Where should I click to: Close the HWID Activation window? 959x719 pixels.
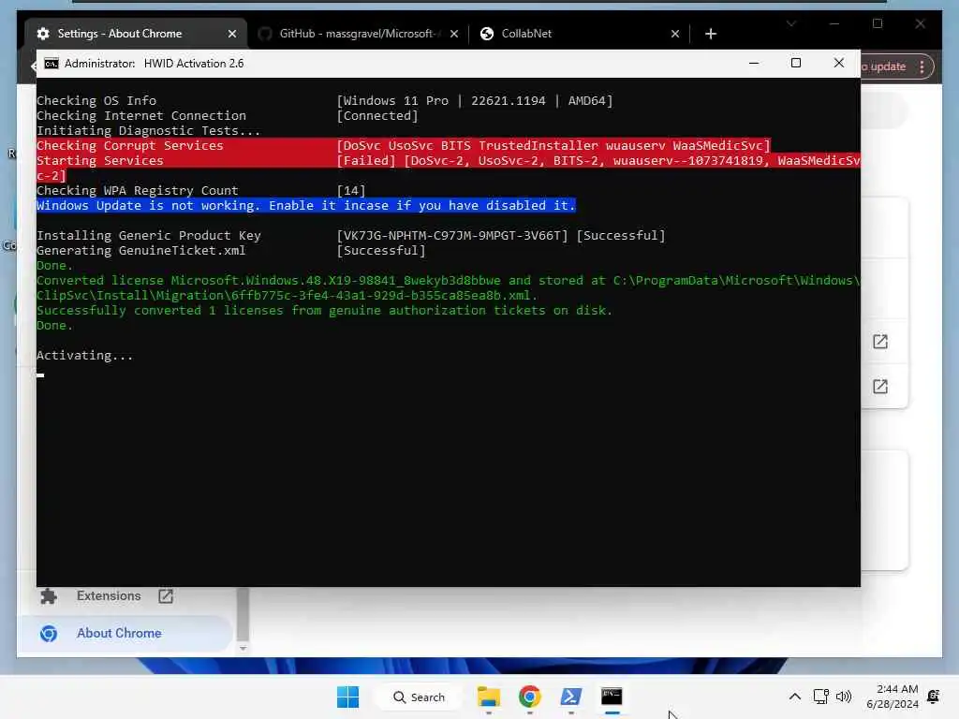point(838,63)
